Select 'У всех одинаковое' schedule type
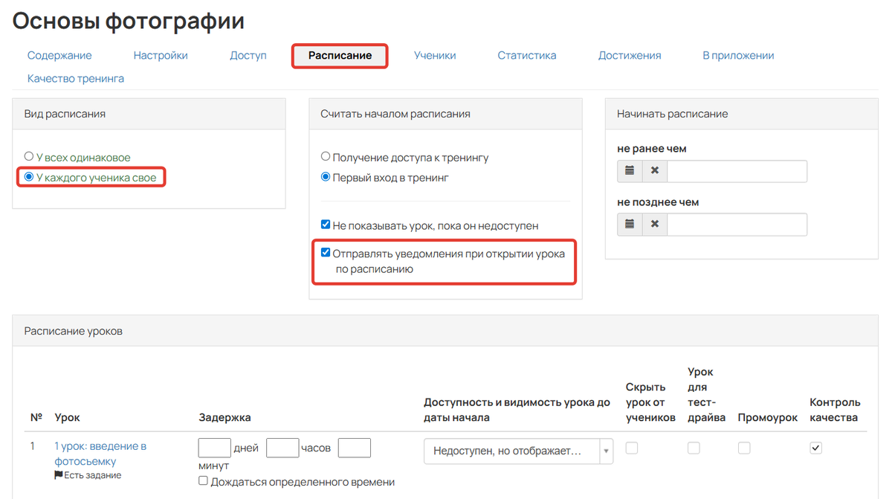Screen dimensions: 892x499 (29, 157)
